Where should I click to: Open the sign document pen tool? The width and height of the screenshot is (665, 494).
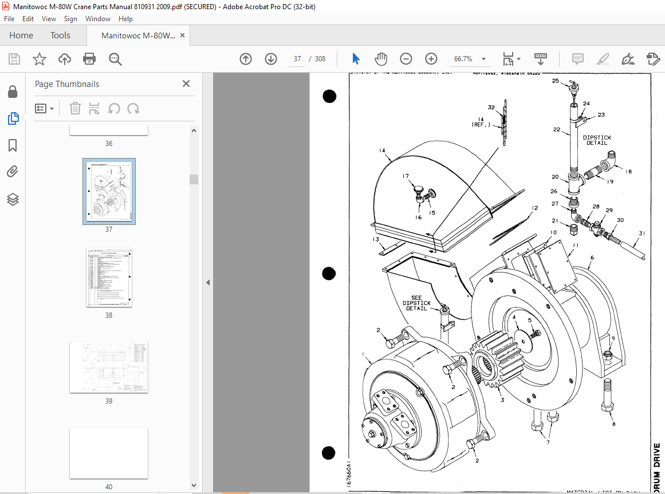(x=628, y=59)
